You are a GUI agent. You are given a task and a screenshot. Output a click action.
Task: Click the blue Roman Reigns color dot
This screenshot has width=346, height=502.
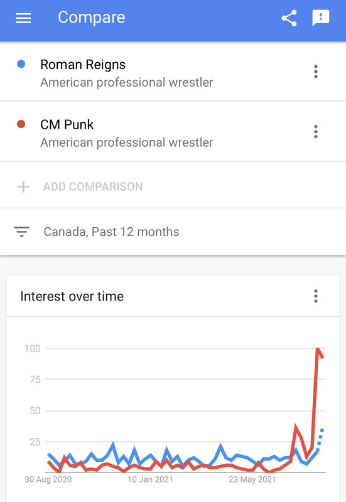pyautogui.click(x=21, y=64)
